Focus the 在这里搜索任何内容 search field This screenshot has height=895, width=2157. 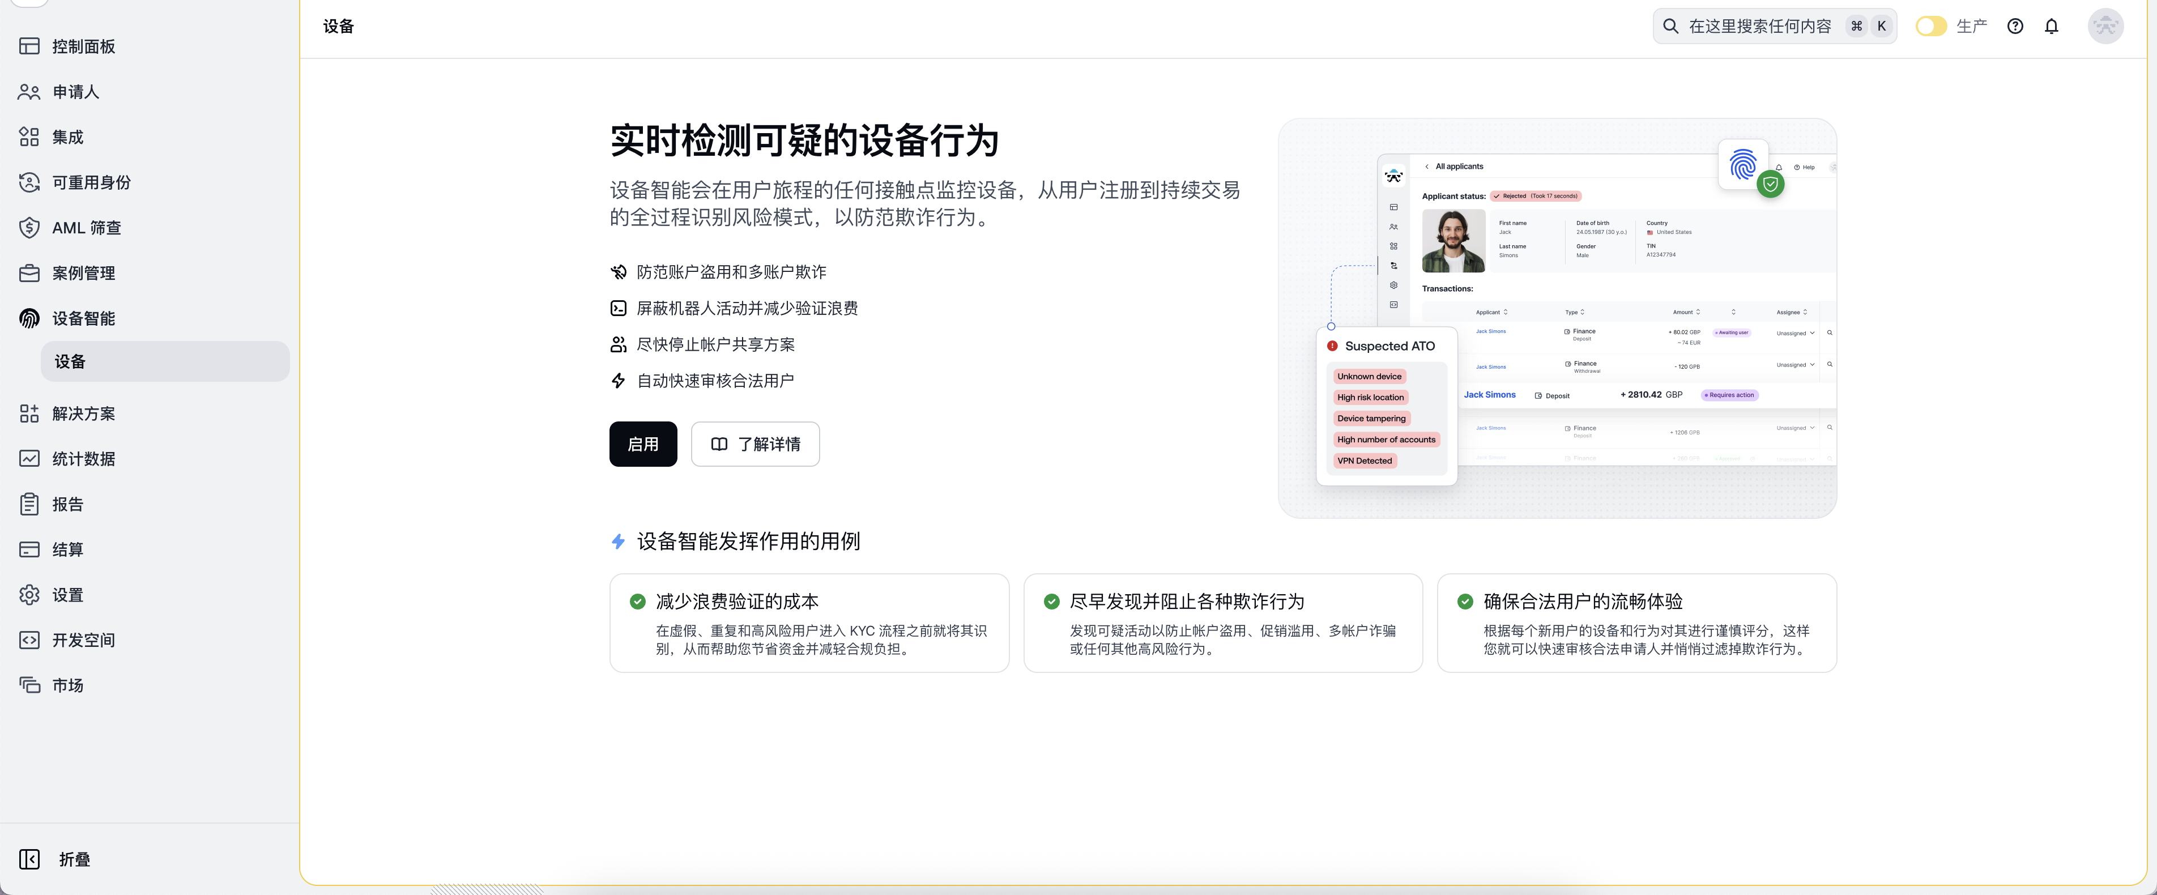pos(1774,26)
